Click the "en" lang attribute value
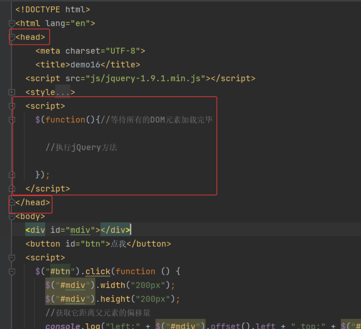 click(80, 23)
